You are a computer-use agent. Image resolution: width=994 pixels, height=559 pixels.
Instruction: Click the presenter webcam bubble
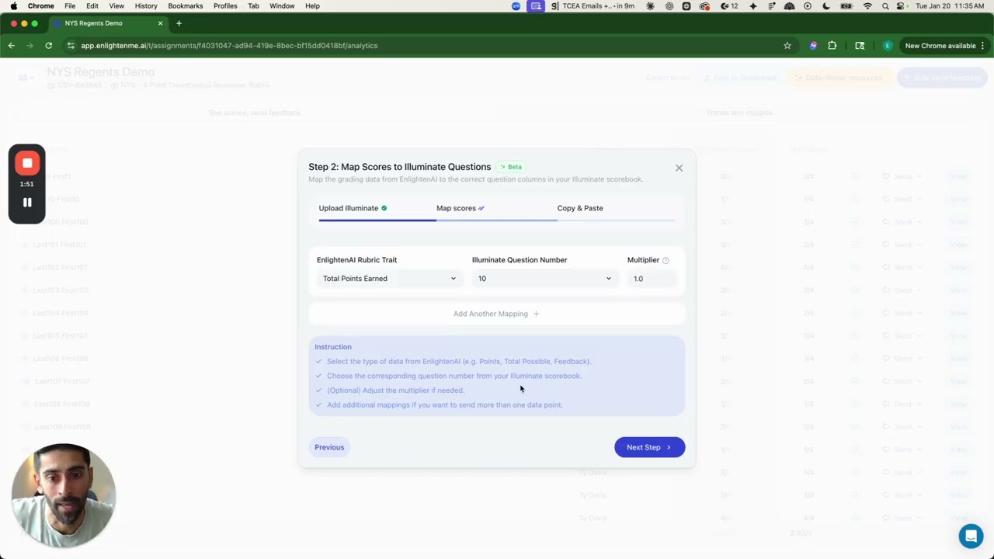tap(64, 495)
